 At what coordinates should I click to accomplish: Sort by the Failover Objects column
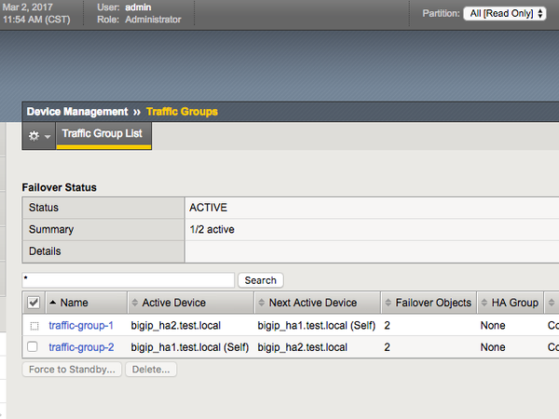(x=433, y=304)
